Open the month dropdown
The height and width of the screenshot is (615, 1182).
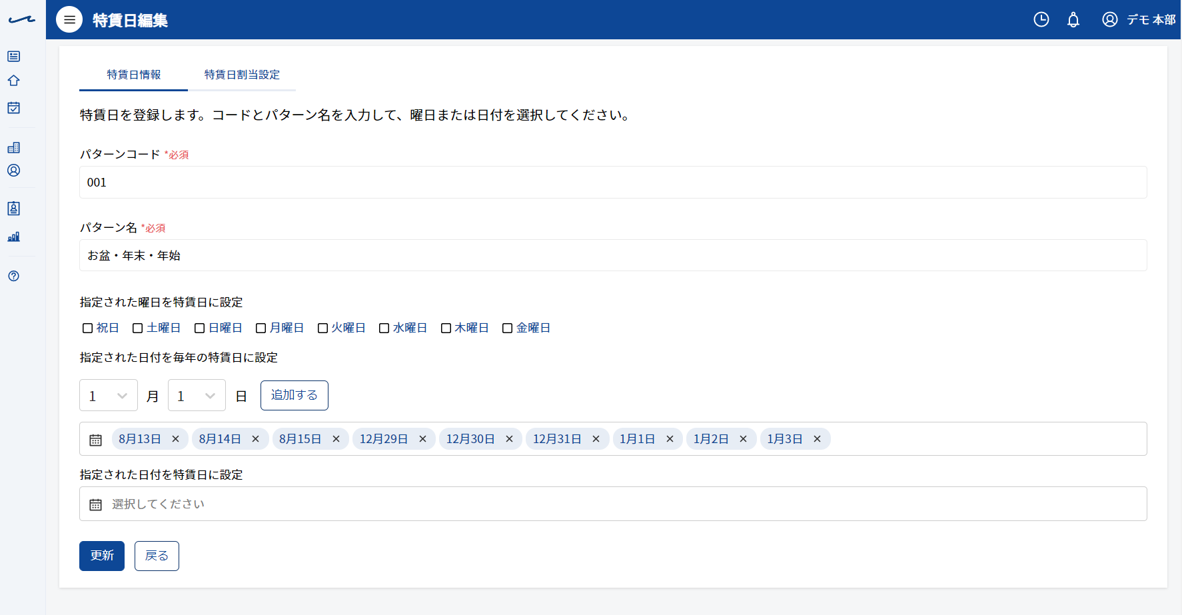point(109,396)
